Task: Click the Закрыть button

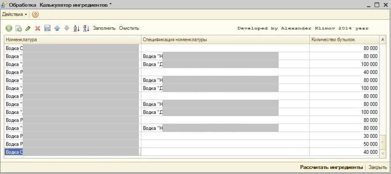Action: 378,167
